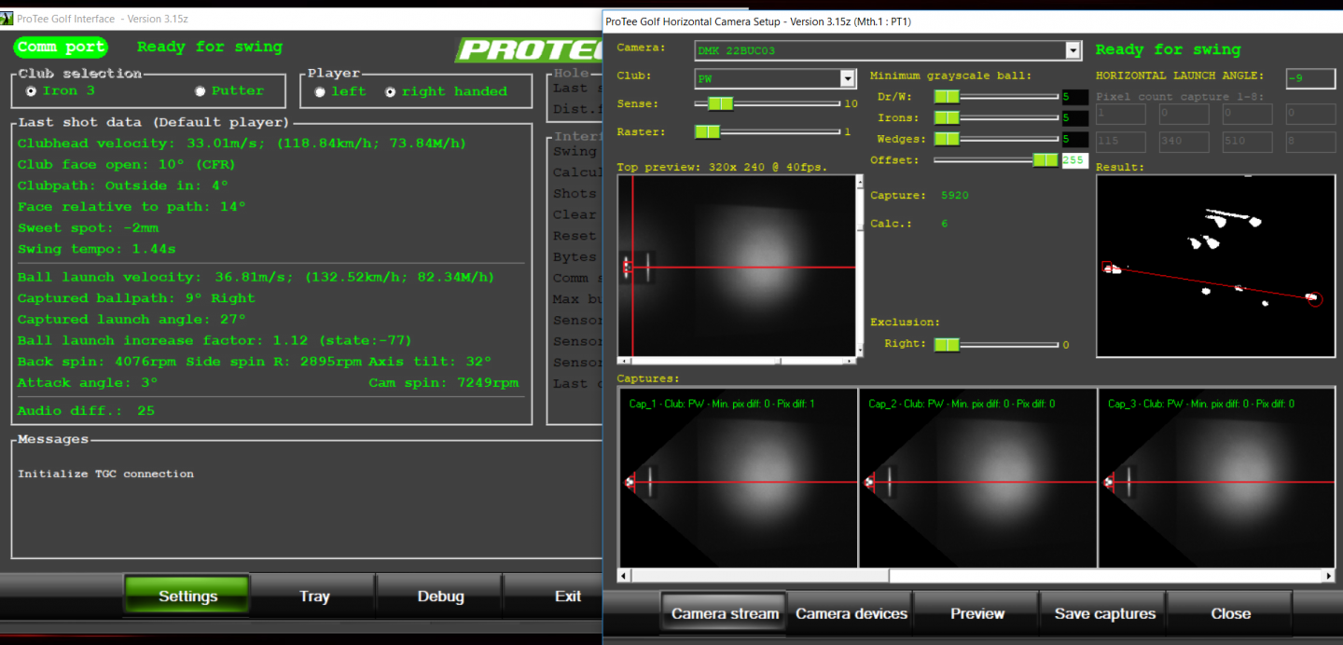This screenshot has width=1343, height=645.
Task: Click the Top preview camera image
Action: [x=737, y=266]
